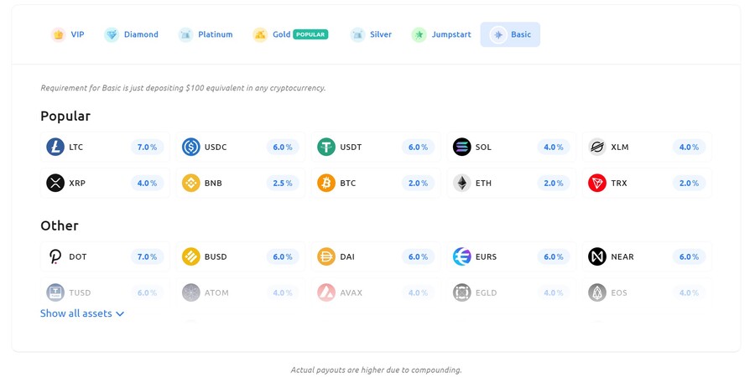
Task: Click the POPULAR badge on Gold
Action: coord(310,35)
